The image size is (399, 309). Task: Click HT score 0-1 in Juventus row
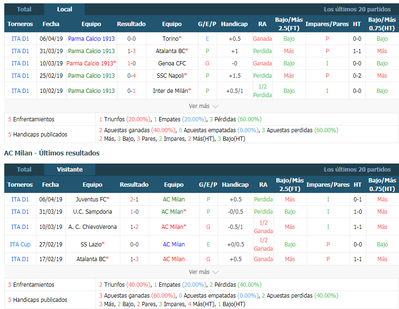(x=357, y=200)
